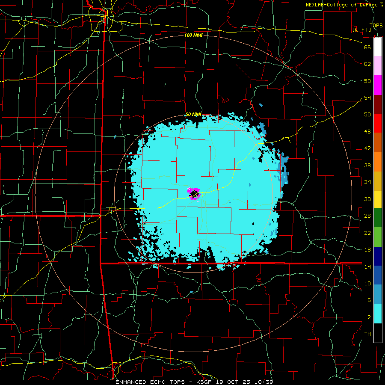This screenshot has width=385, height=385.
Task: Click the gold 38 kft legend swatch
Action: 378,181
